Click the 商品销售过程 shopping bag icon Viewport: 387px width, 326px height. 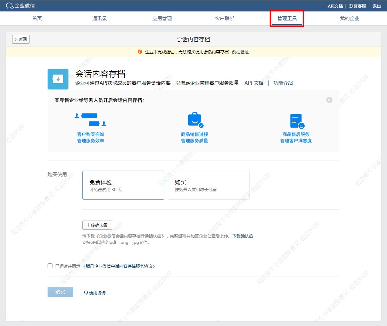pyautogui.click(x=195, y=120)
